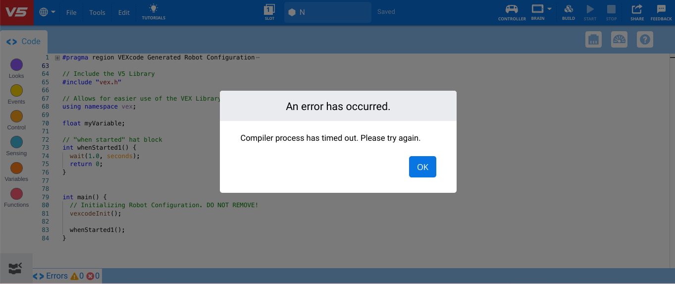Open the Edit menu

[124, 12]
